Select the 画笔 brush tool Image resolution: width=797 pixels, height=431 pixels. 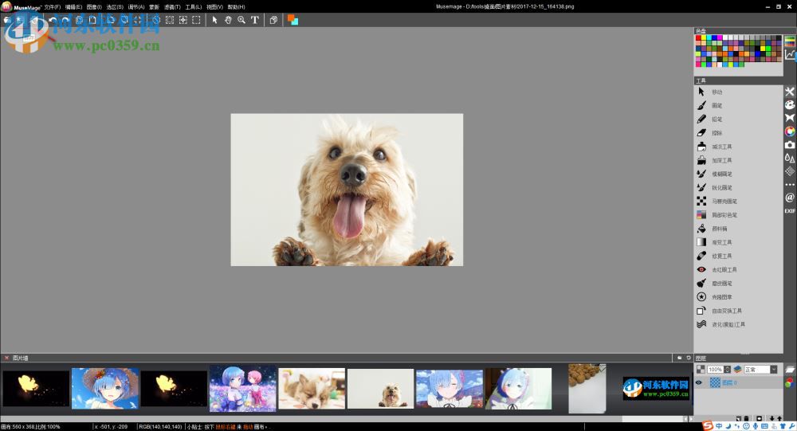pos(716,105)
